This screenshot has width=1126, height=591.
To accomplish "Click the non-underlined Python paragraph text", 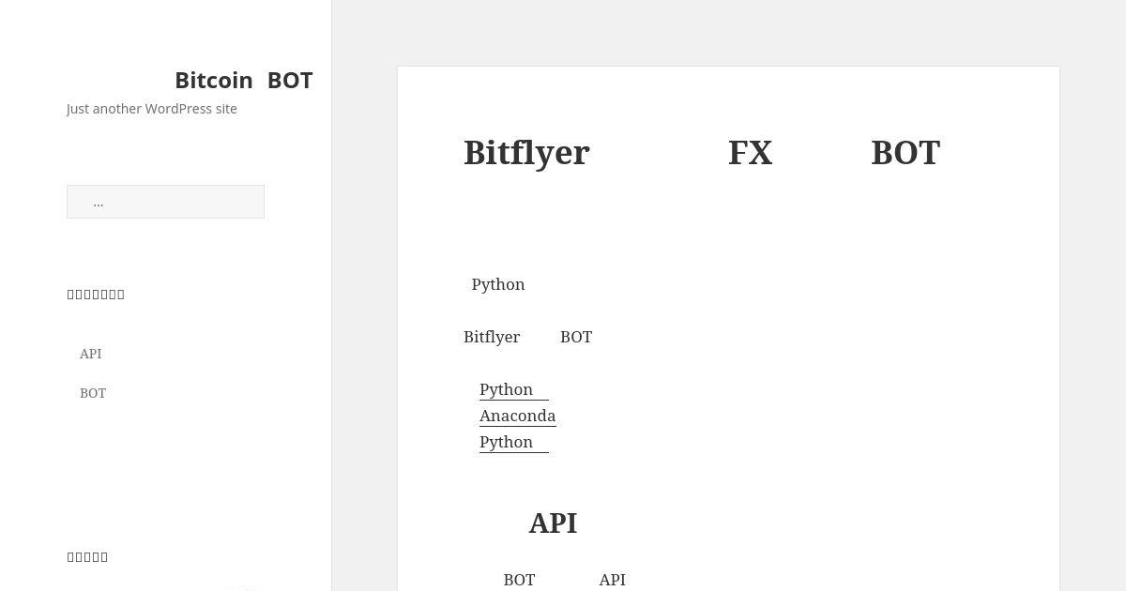I will click(498, 284).
